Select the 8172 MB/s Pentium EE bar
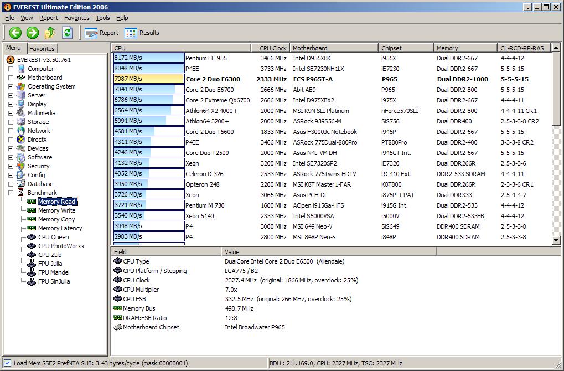 (x=149, y=58)
